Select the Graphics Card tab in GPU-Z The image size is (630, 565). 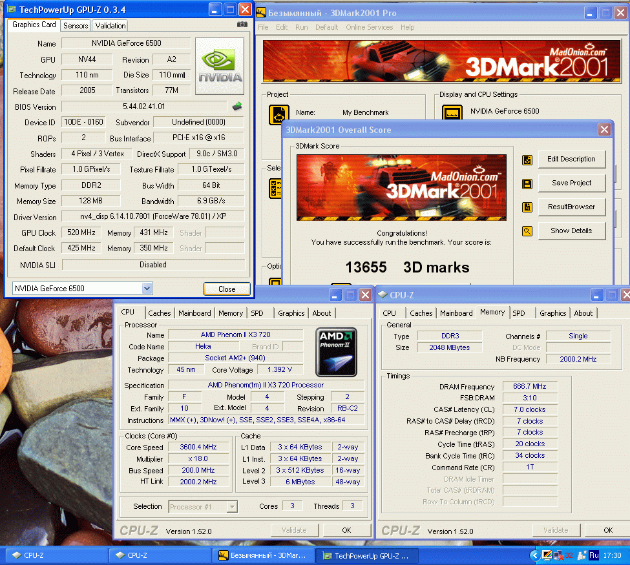tap(34, 25)
